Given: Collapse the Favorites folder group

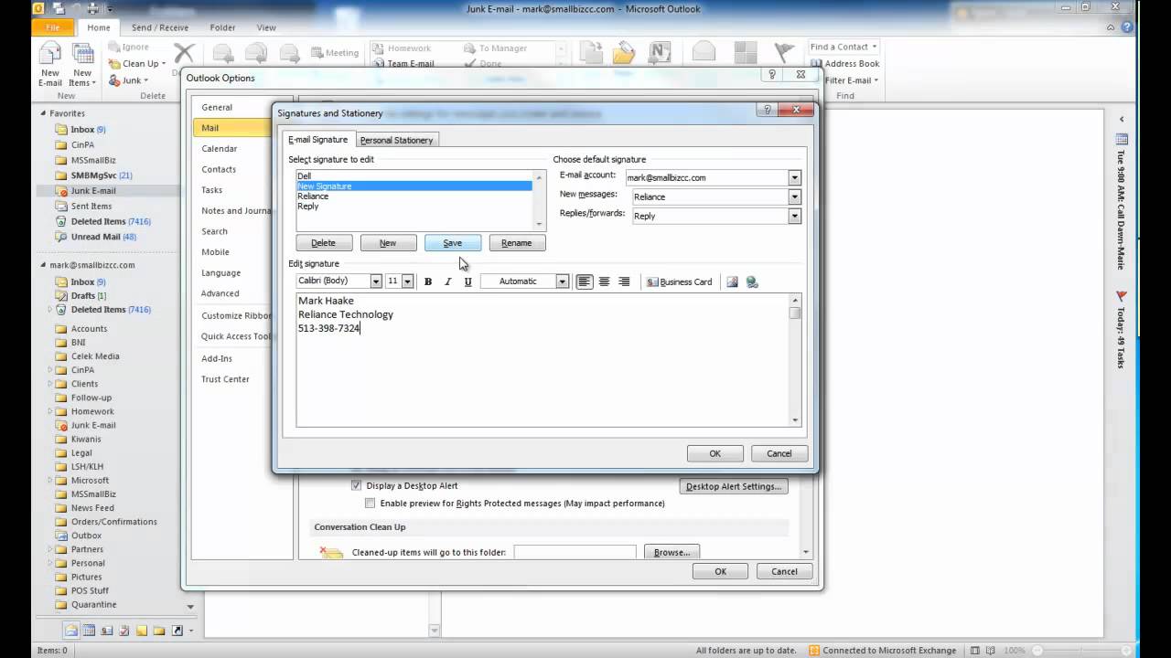Looking at the screenshot, I should pos(43,113).
